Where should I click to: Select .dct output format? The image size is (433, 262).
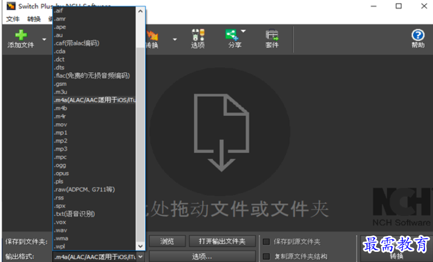(94, 59)
